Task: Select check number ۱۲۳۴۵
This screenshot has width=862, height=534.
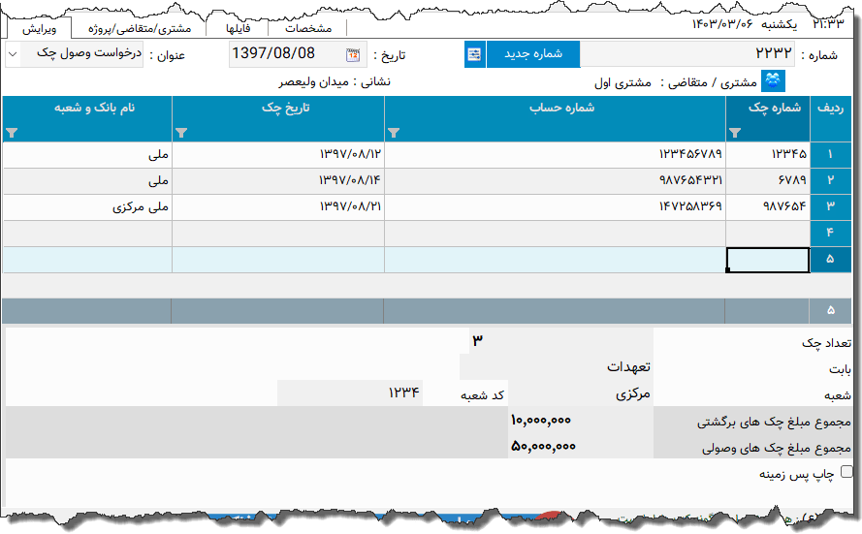Action: tap(767, 155)
